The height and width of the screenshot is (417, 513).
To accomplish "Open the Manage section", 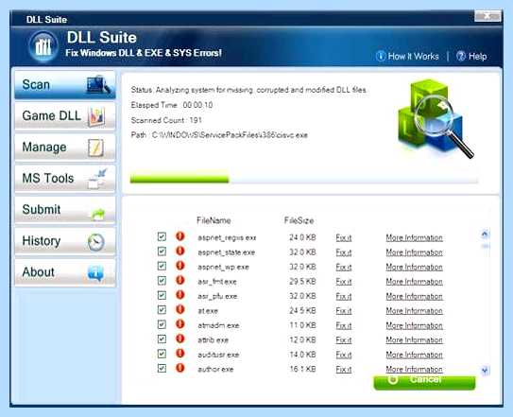I will pos(65,148).
